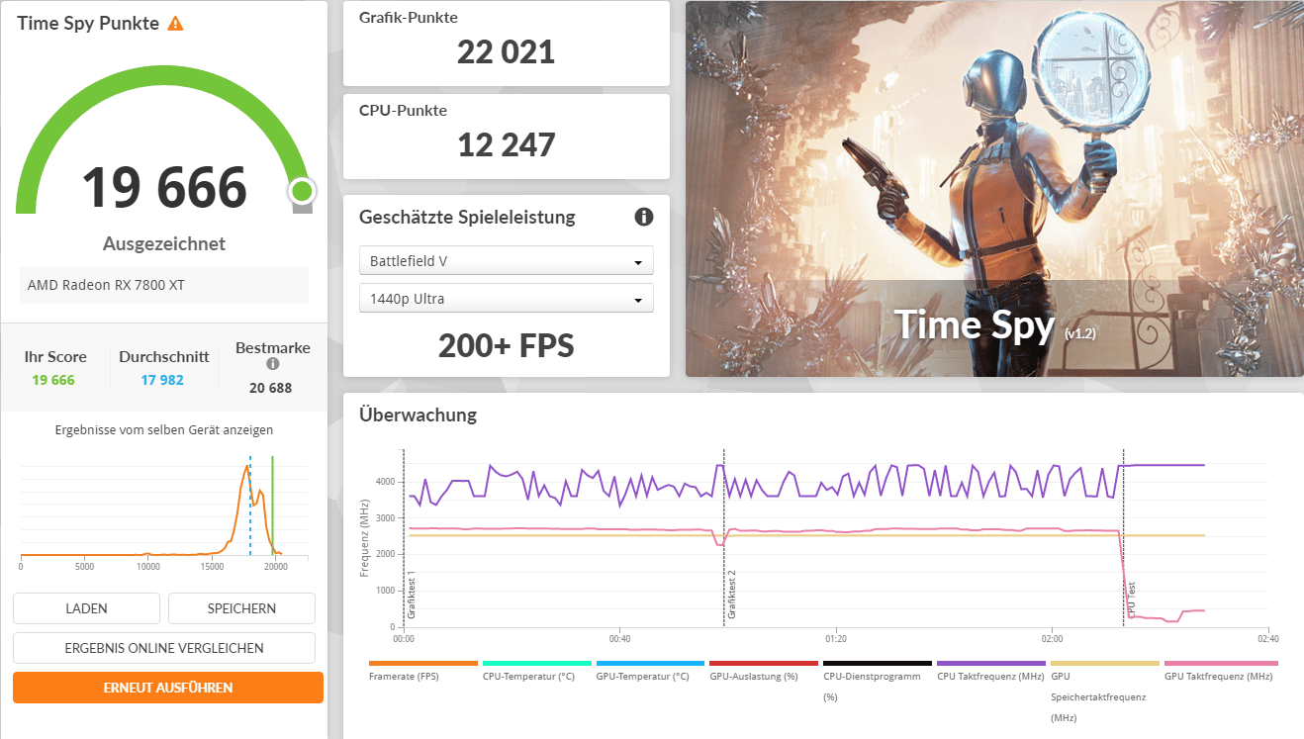Click the Grafiktest 1 timeline marker

tap(411, 596)
